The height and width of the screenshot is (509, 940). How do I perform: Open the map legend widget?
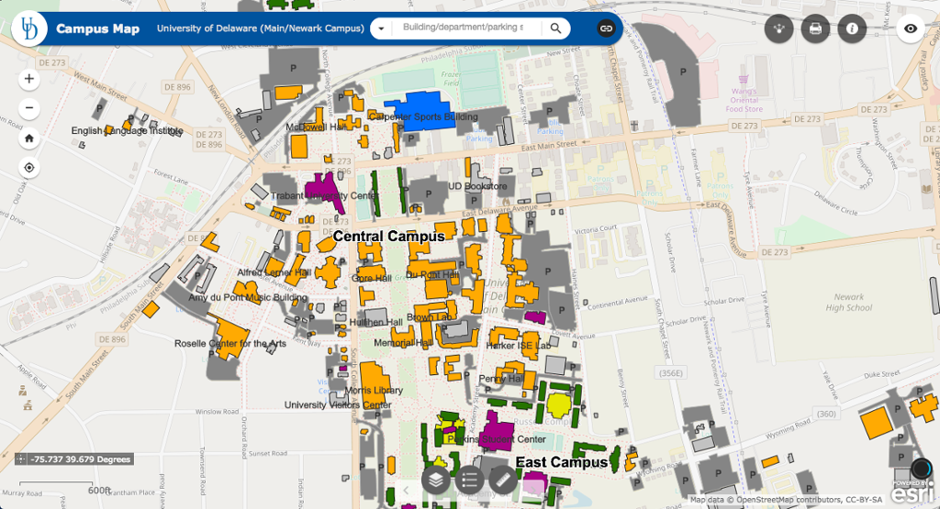tap(469, 480)
